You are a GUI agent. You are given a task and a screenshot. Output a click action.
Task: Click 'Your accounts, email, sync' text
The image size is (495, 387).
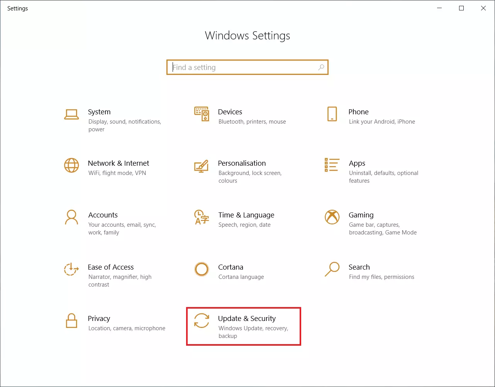point(122,225)
